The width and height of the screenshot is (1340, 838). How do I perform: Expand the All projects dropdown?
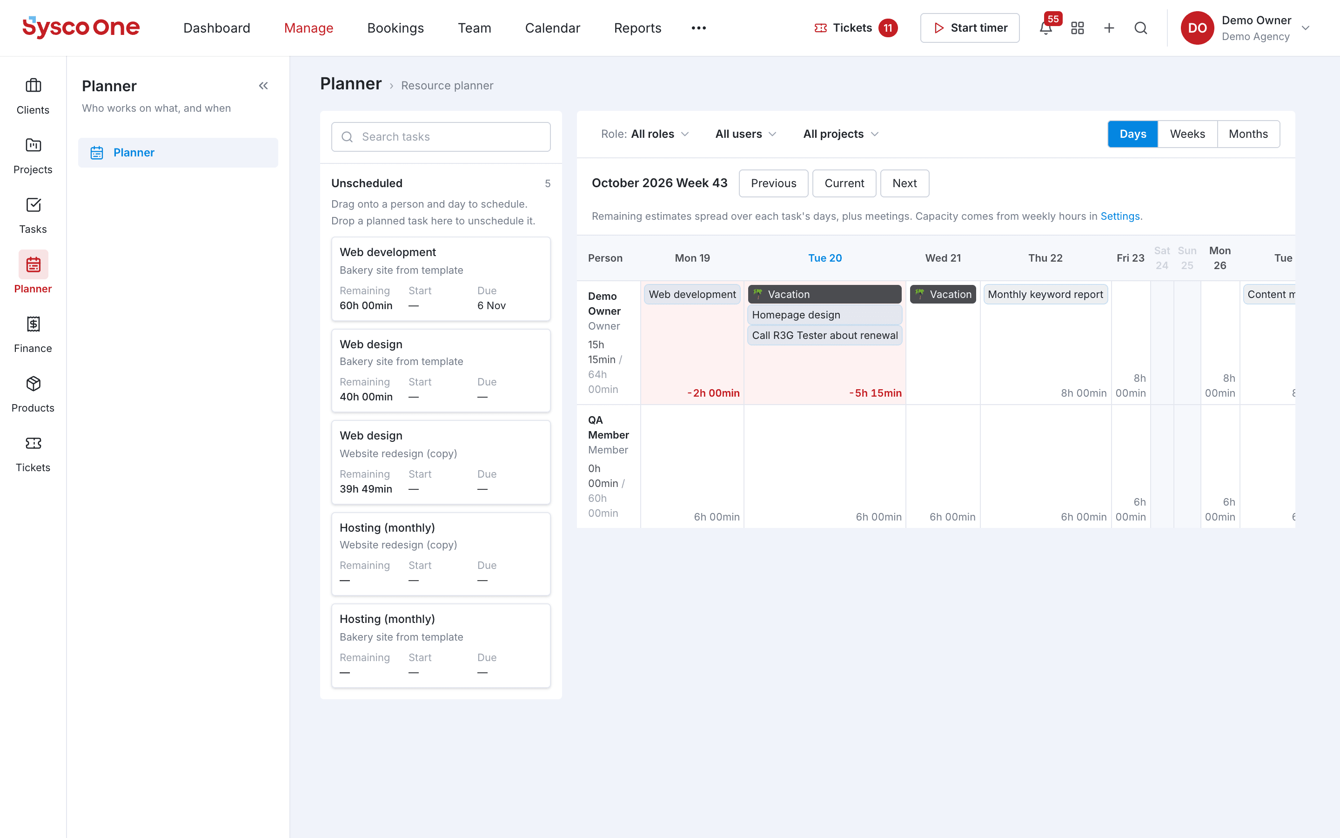(841, 134)
